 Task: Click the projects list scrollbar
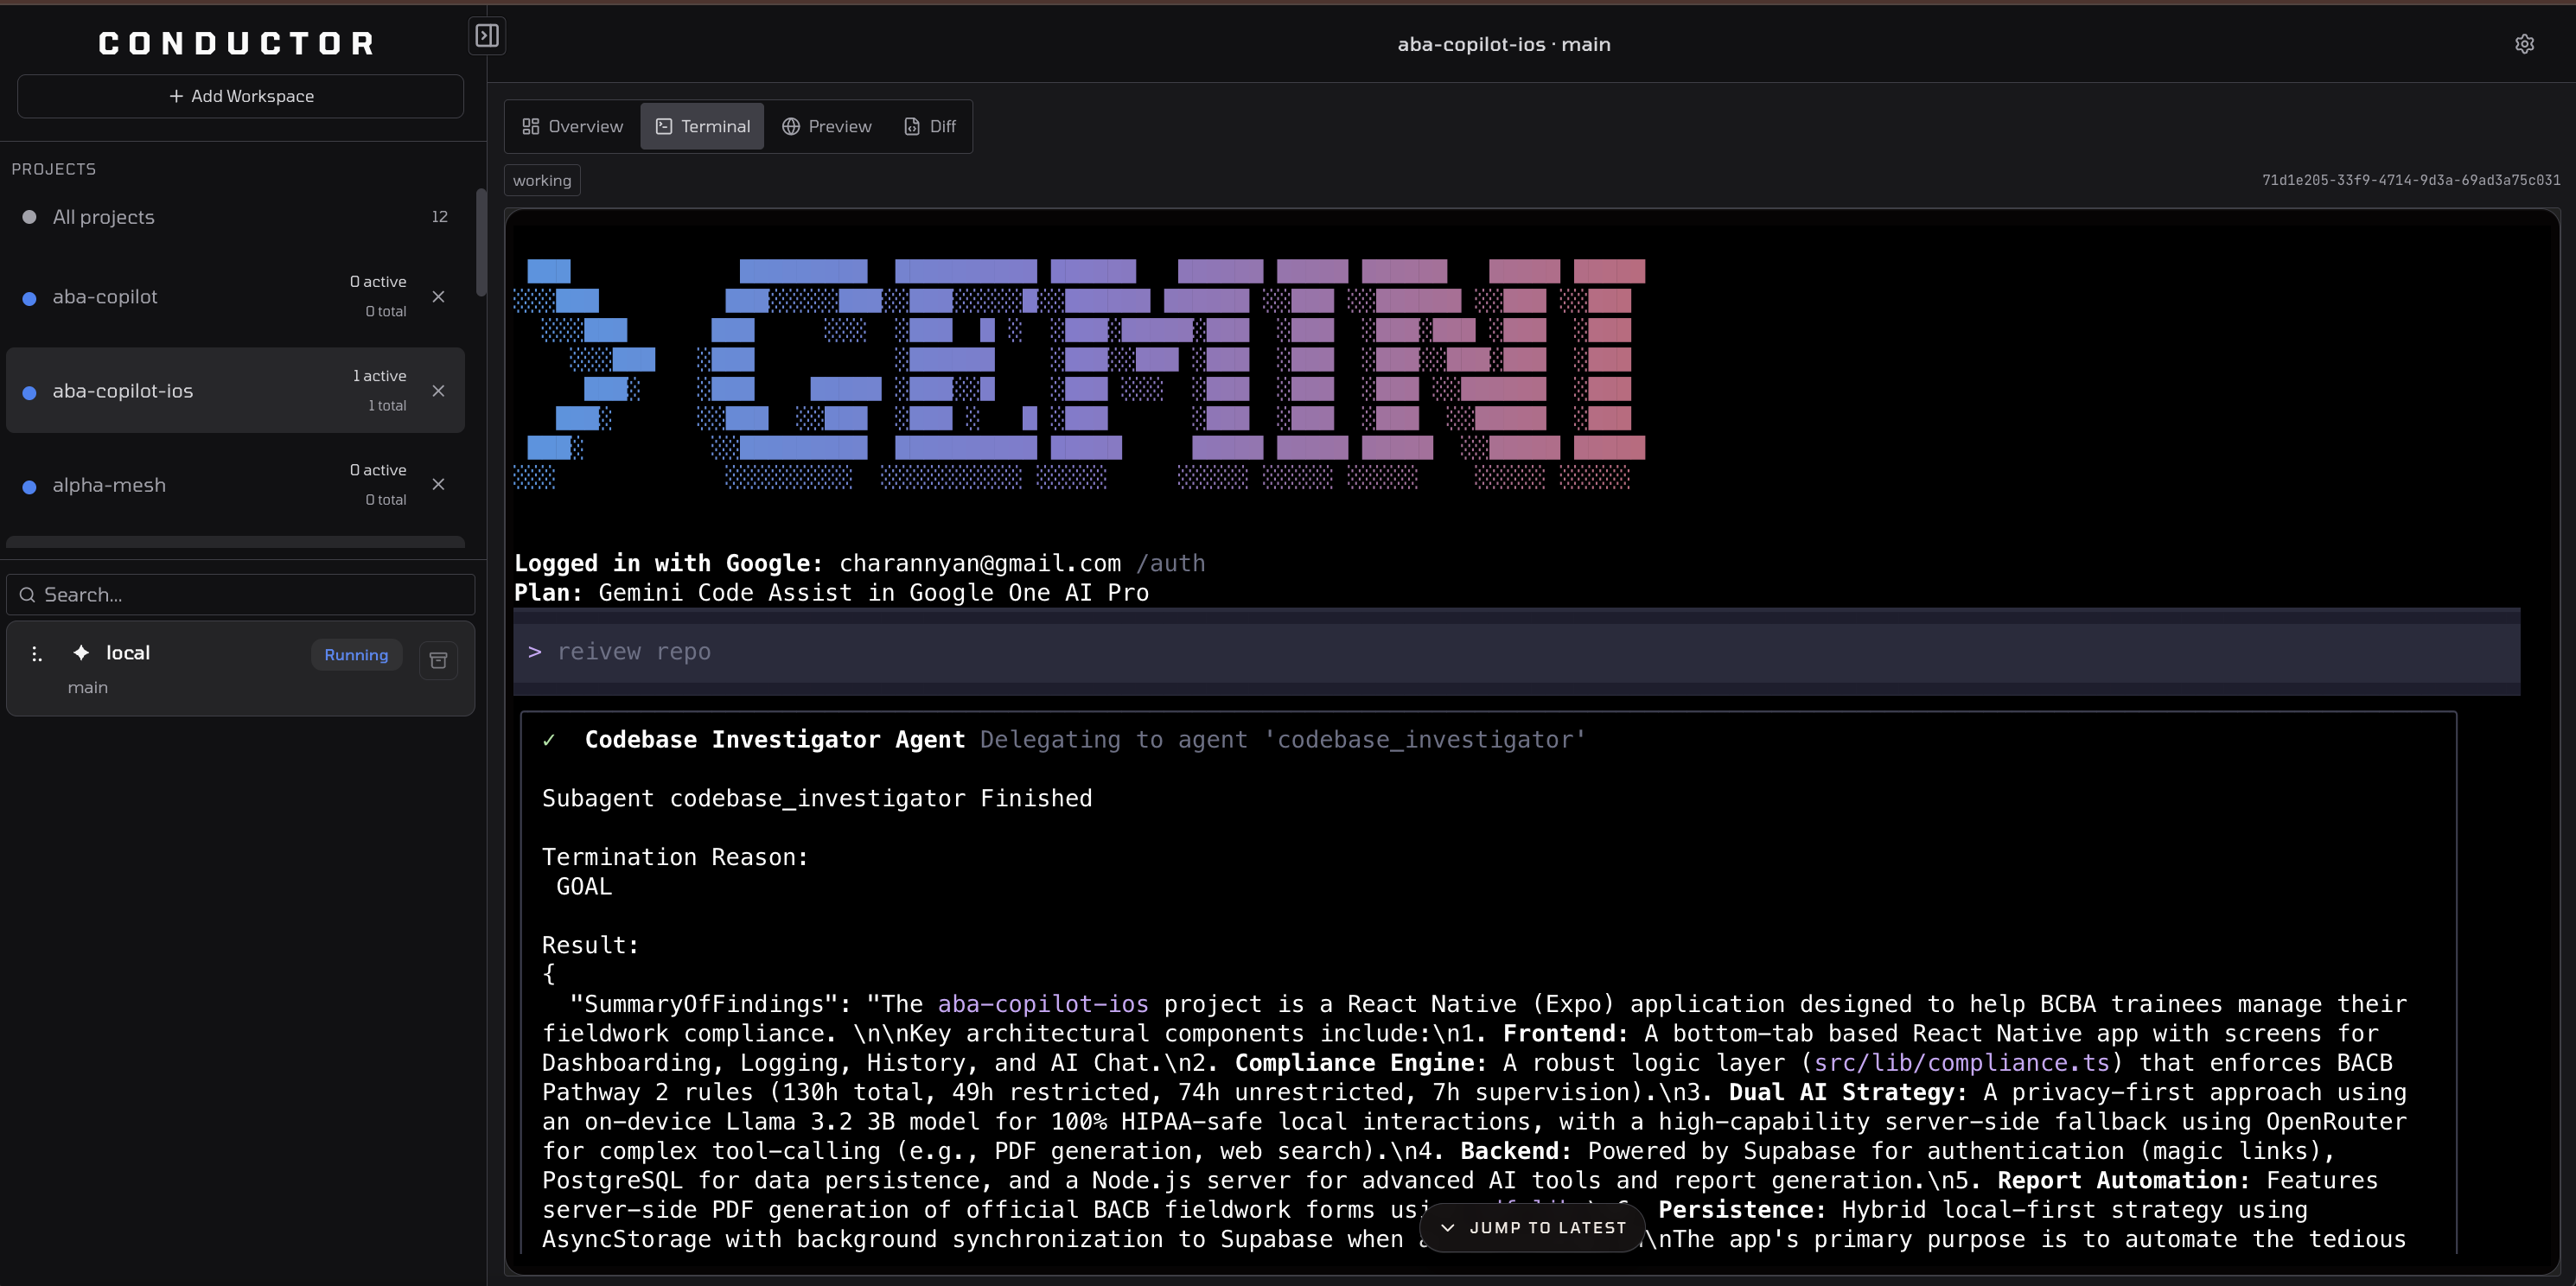tap(481, 242)
